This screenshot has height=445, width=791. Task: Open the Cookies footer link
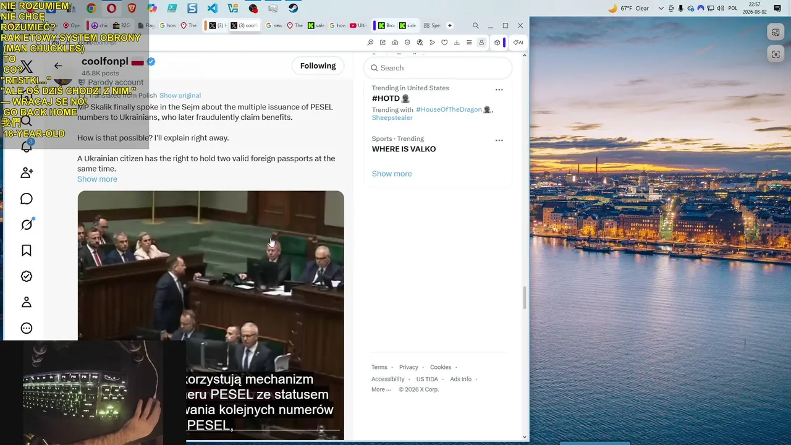click(441, 367)
